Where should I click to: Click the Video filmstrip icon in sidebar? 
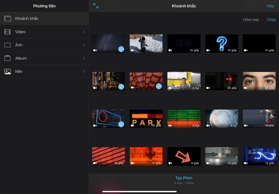8,32
